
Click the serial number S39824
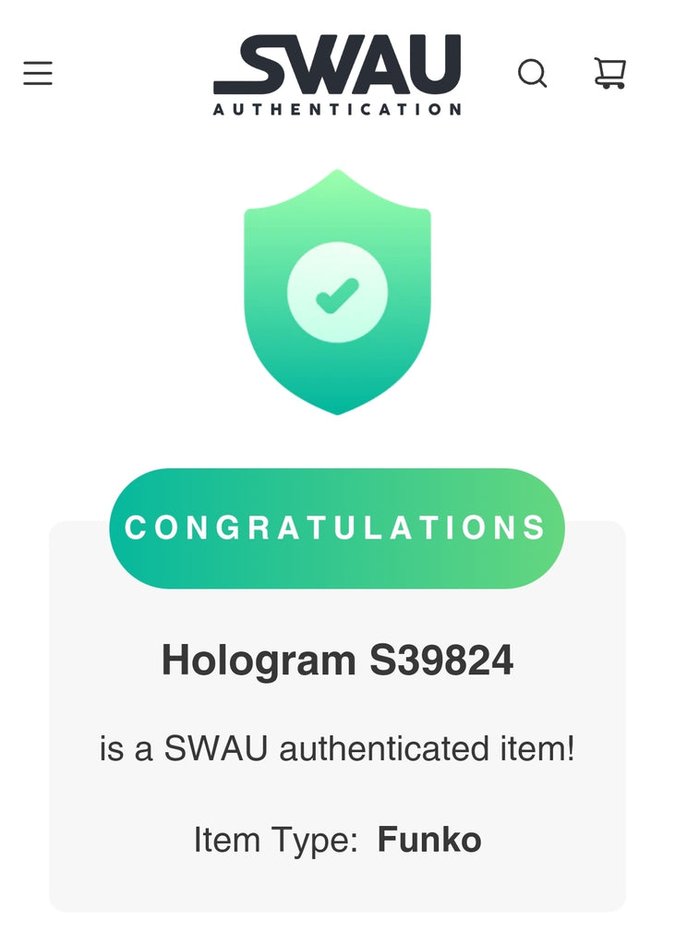pos(441,660)
